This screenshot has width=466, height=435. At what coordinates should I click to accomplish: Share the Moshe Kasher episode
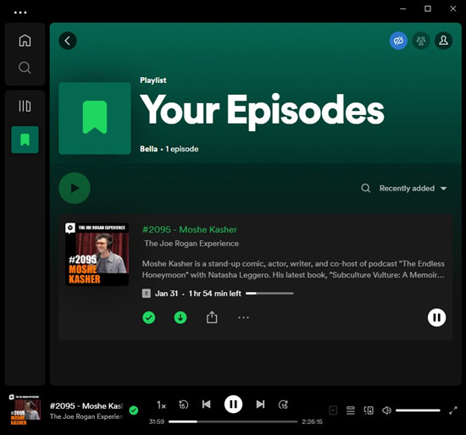click(x=212, y=317)
